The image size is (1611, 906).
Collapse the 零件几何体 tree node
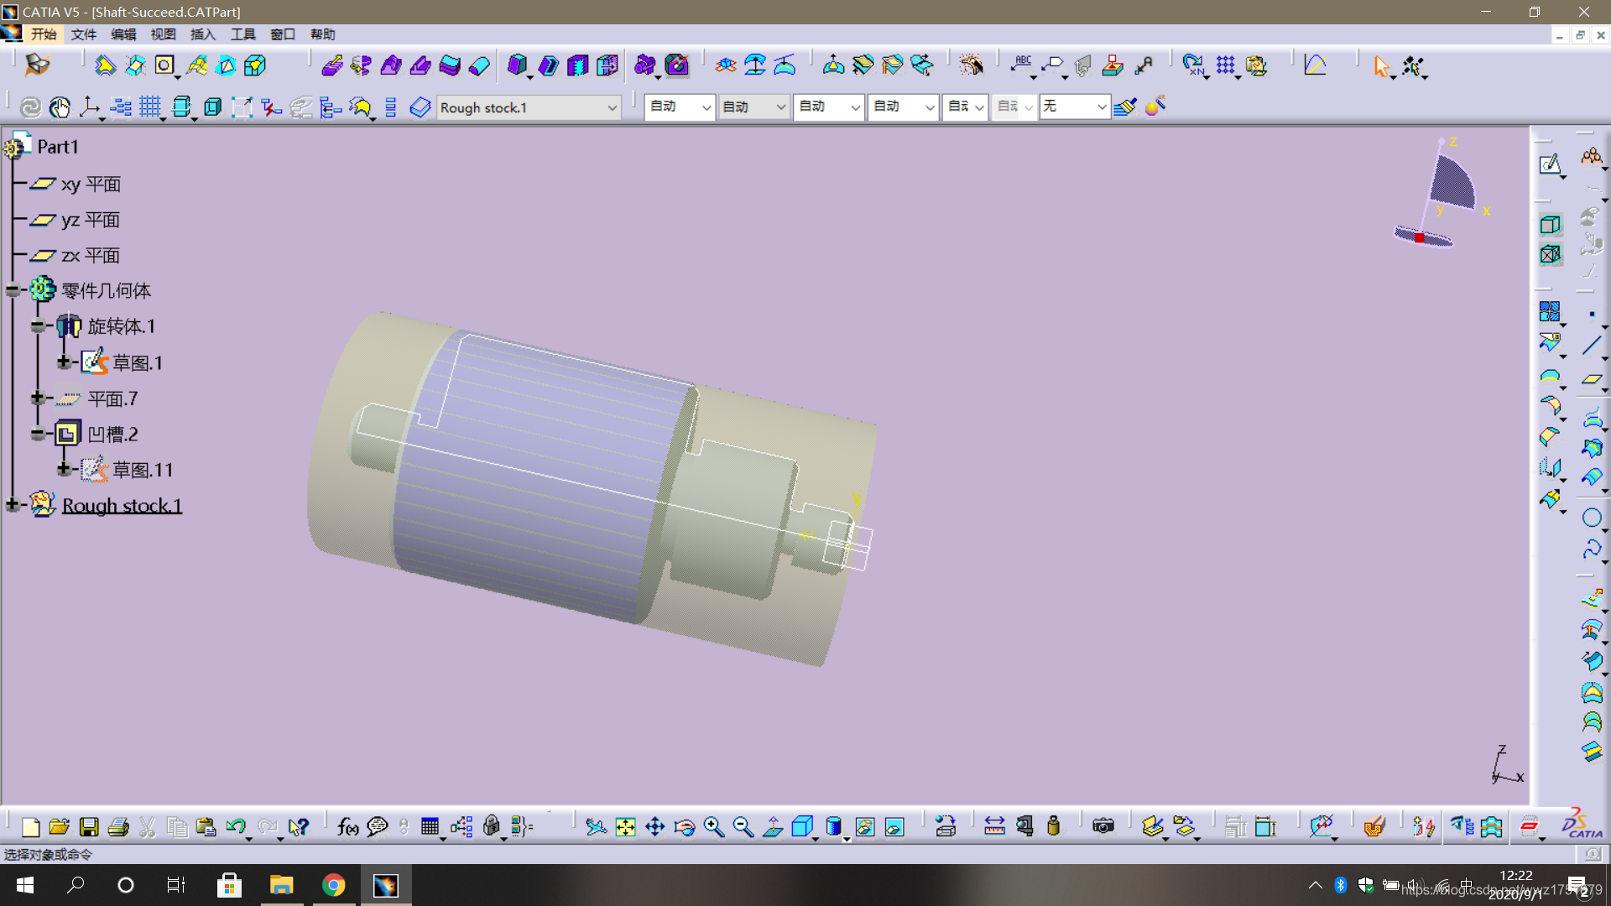[x=13, y=290]
